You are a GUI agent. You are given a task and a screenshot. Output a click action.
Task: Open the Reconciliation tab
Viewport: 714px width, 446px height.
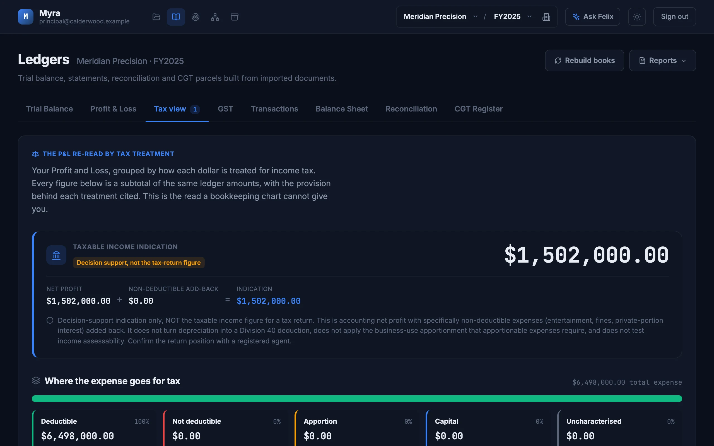pyautogui.click(x=411, y=109)
